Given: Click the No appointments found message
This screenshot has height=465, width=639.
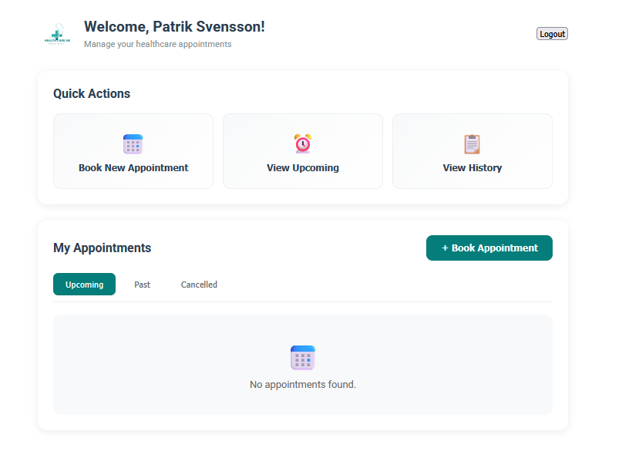Looking at the screenshot, I should pyautogui.click(x=302, y=384).
